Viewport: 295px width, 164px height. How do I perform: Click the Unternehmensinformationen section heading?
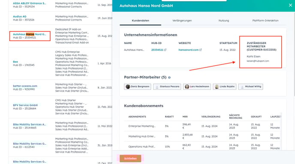tap(151, 35)
